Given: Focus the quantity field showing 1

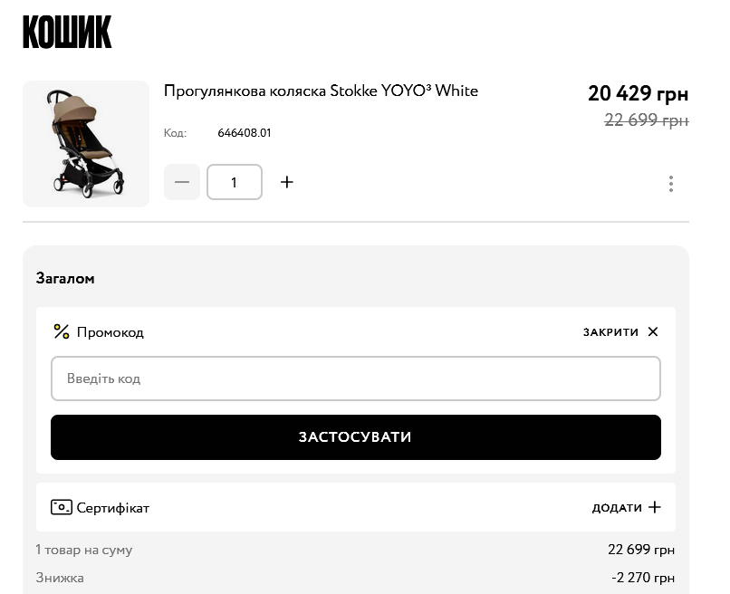Looking at the screenshot, I should tap(235, 182).
